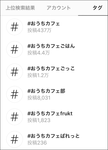Open the #おうちカフェごはん tag title
Screen dimensions: 108x150
pos(51,46)
